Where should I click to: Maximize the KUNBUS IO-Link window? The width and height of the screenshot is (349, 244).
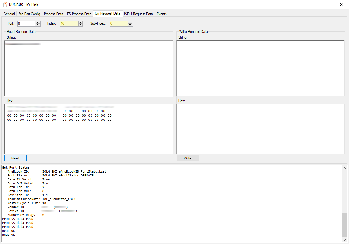click(x=328, y=5)
